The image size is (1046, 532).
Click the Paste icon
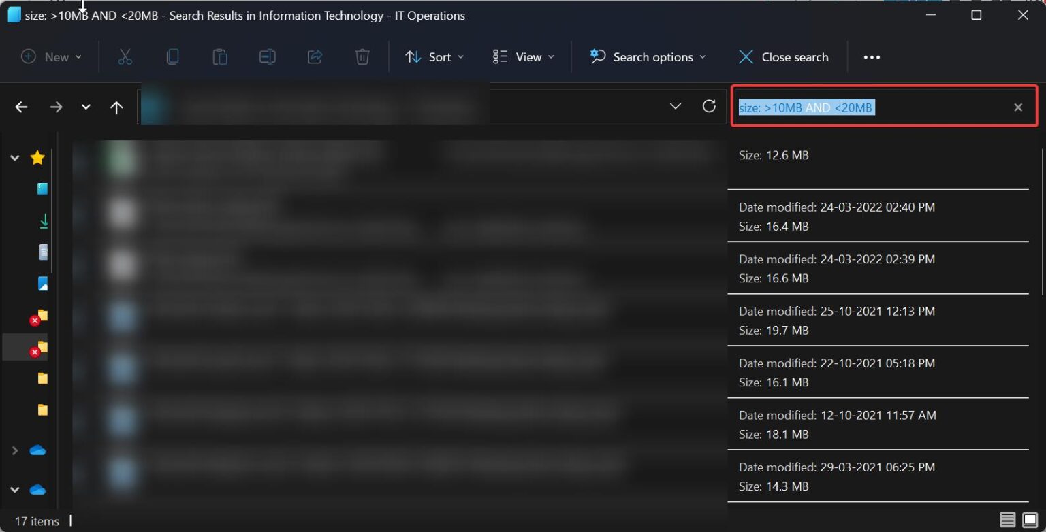[x=219, y=56]
